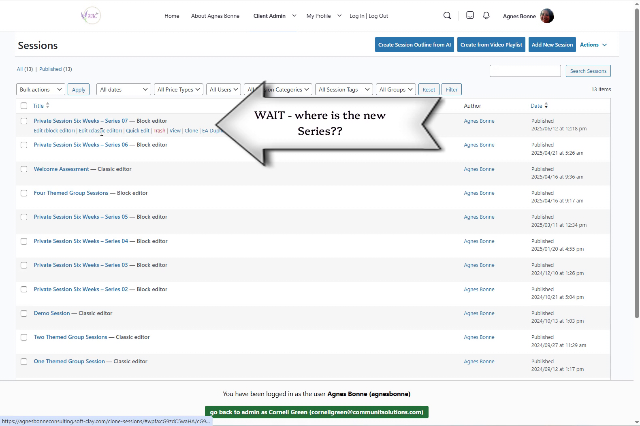
Task: Open the Bulk actions dropdown
Action: coord(41,89)
